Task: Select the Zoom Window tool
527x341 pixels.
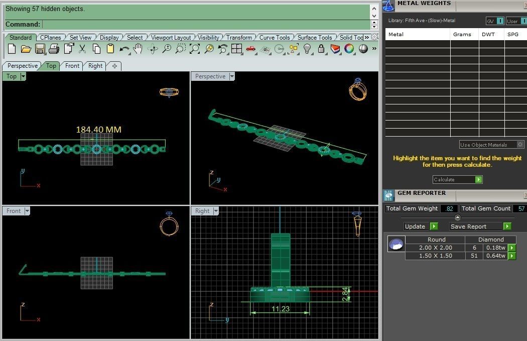Action: point(181,49)
